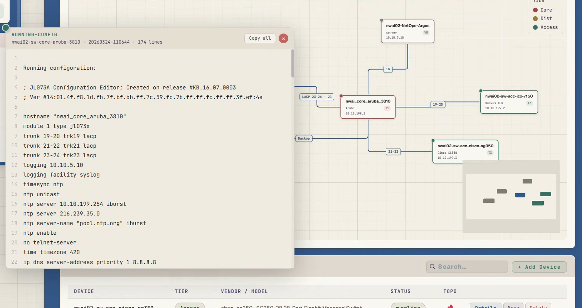Click IP 10.10.199.2 on icx-7150 node

click(x=495, y=108)
